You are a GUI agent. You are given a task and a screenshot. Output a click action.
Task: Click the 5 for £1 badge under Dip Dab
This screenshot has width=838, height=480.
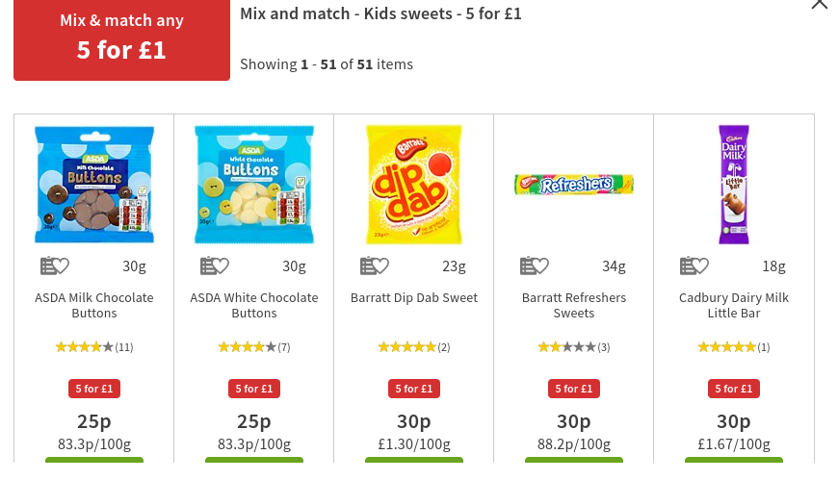point(414,389)
